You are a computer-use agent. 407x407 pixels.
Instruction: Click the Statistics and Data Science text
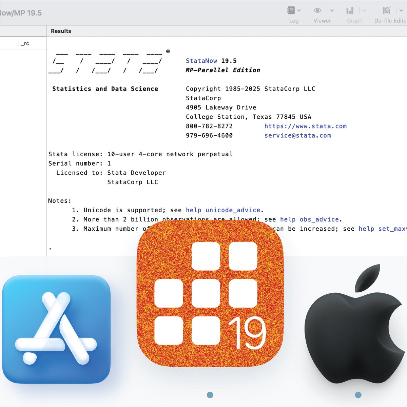point(105,89)
